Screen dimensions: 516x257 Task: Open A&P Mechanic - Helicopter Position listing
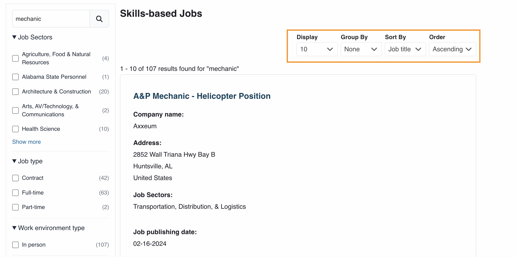point(202,96)
